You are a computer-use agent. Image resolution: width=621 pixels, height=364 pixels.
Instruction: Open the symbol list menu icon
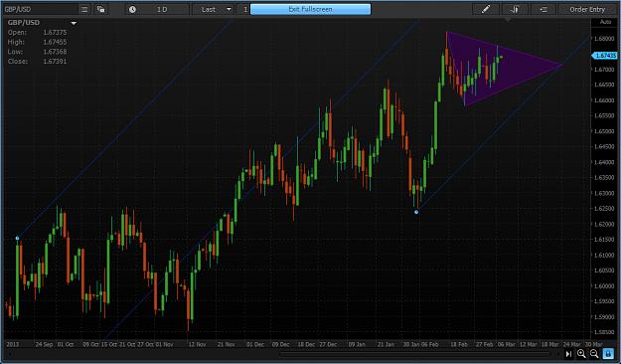click(x=84, y=9)
